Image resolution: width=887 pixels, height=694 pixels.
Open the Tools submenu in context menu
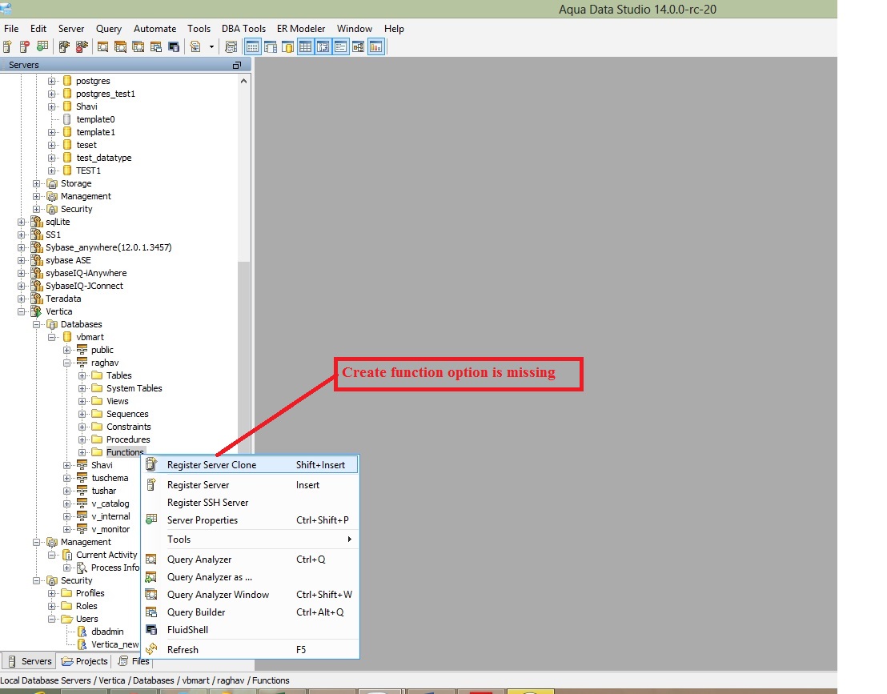[250, 539]
